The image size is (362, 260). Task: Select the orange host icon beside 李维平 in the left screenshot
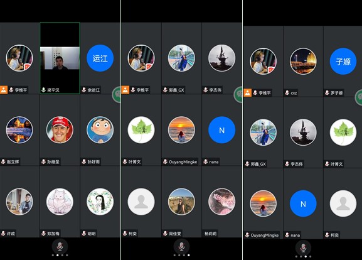[4, 90]
